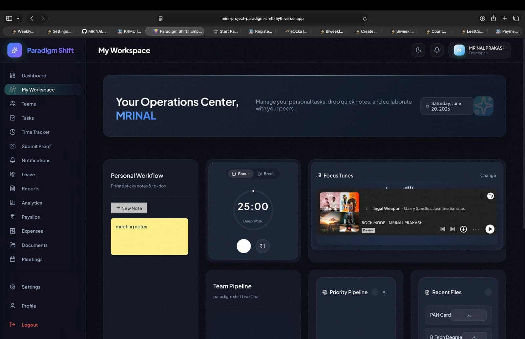Click the Analytics bar chart icon
Viewport: 525px width, 339px height.
[x=12, y=203]
